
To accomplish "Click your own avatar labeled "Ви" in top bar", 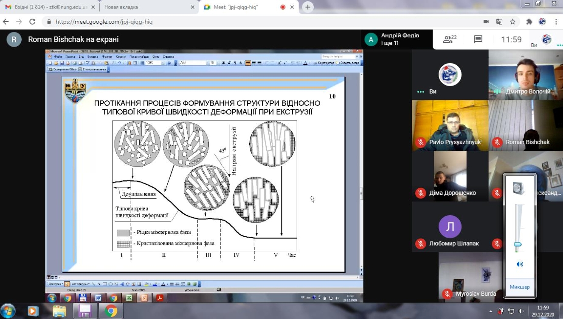I will tap(546, 39).
